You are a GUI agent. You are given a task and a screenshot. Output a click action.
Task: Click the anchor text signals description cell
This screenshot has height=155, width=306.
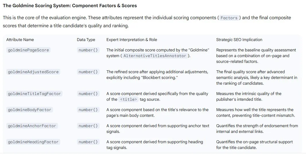(158, 129)
